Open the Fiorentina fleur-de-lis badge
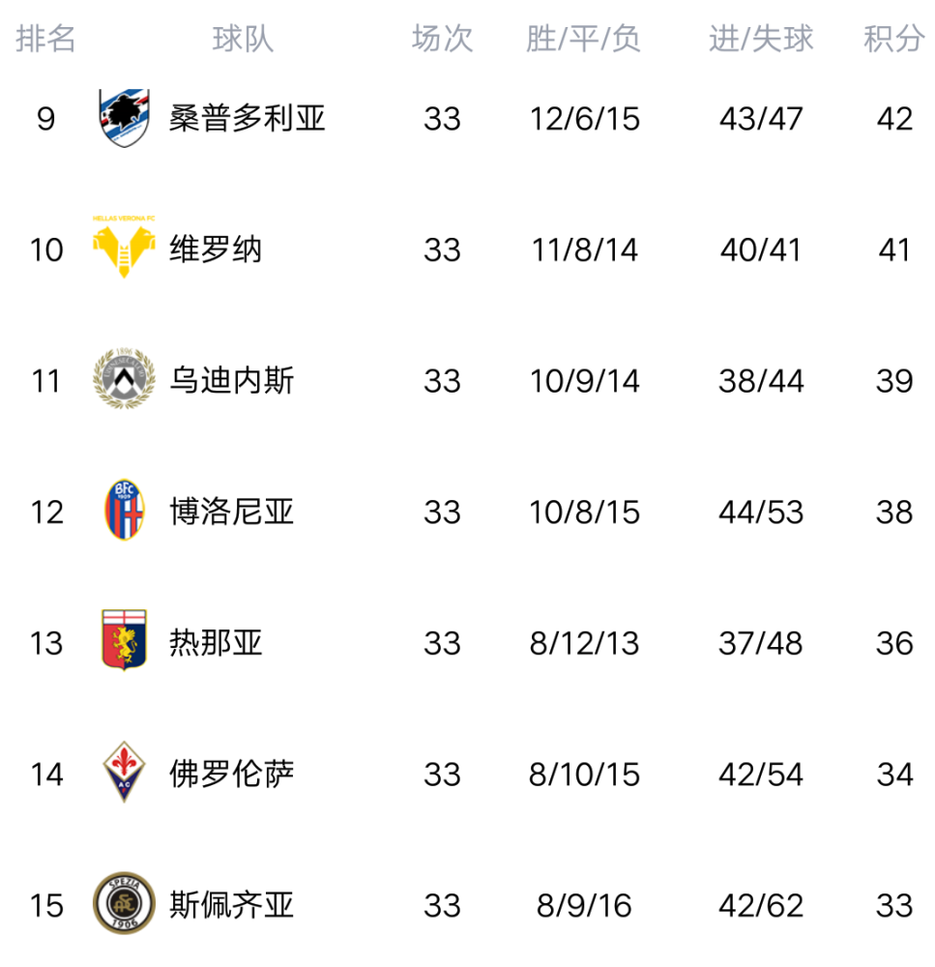Viewport: 935px width, 967px height. point(124,772)
